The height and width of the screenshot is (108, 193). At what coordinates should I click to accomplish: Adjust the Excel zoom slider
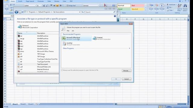[x=180, y=106]
